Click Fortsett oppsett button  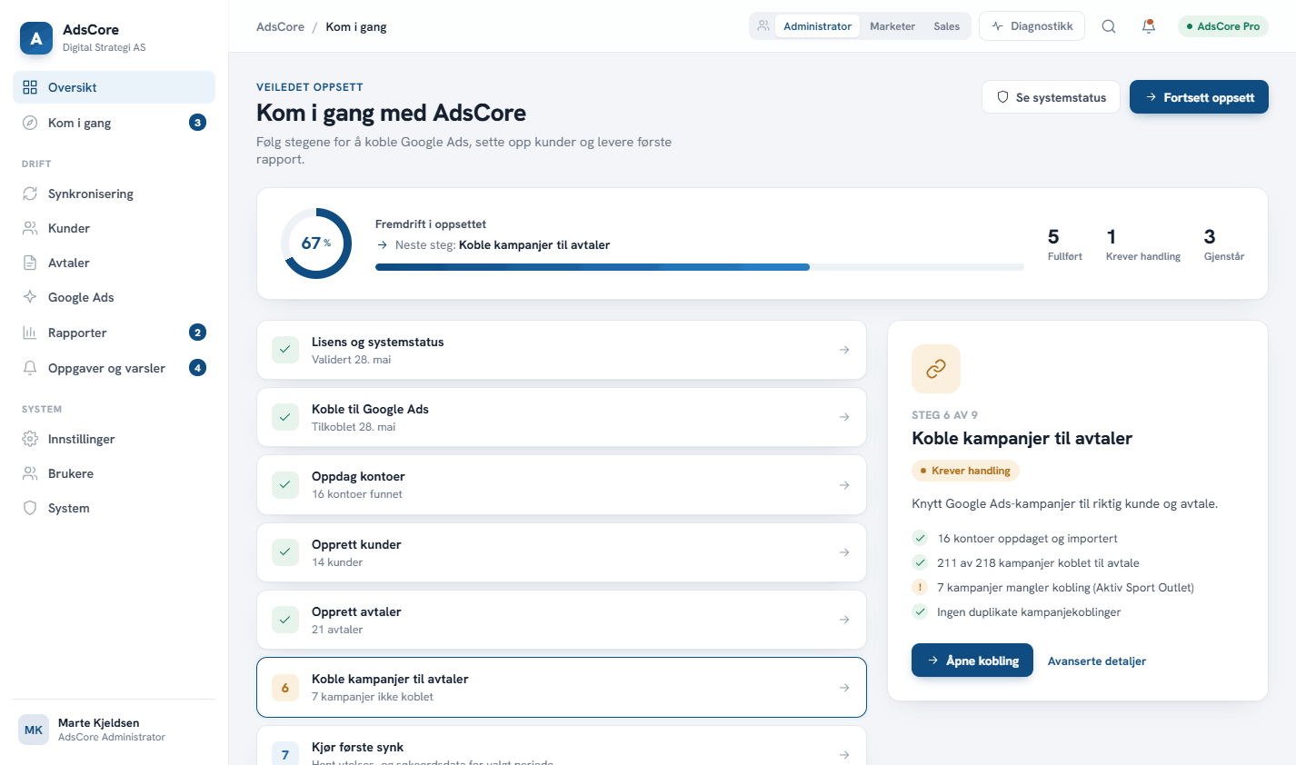coord(1199,97)
